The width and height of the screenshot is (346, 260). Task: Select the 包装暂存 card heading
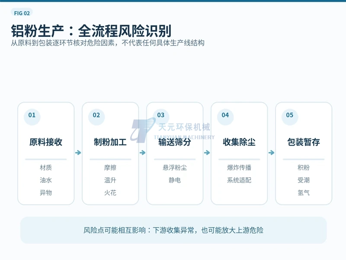tap(304, 142)
